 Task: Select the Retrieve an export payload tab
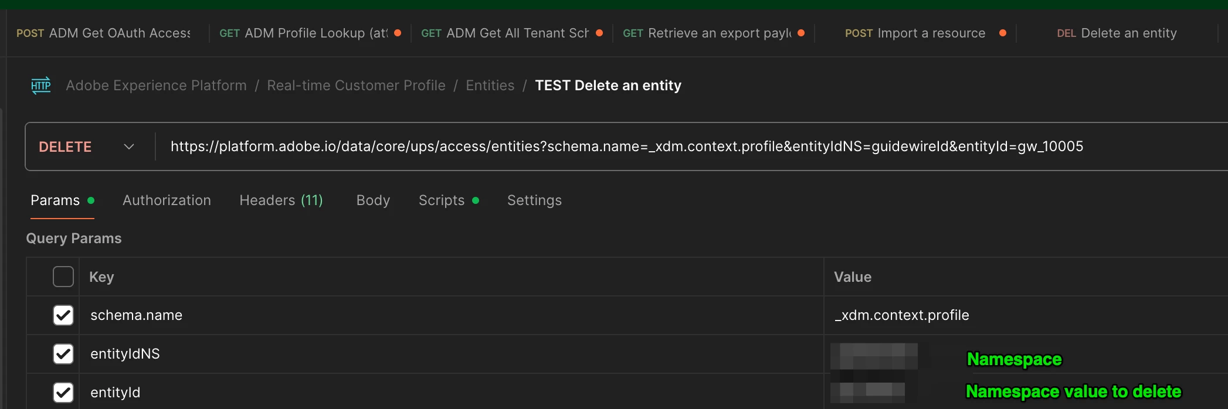[707, 33]
